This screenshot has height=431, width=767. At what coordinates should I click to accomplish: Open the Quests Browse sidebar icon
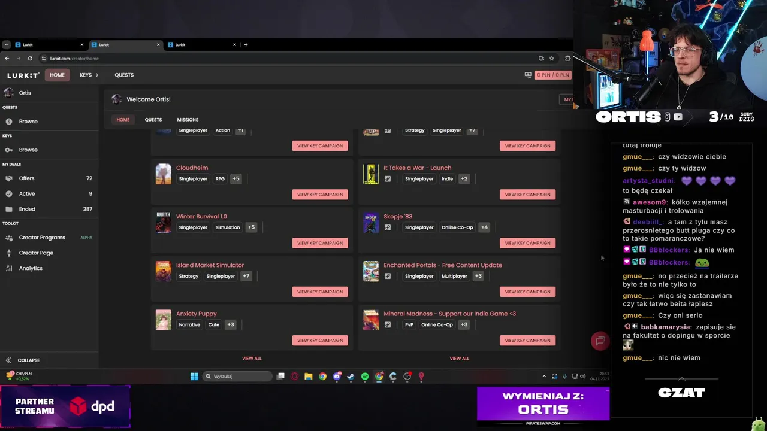[9, 122]
